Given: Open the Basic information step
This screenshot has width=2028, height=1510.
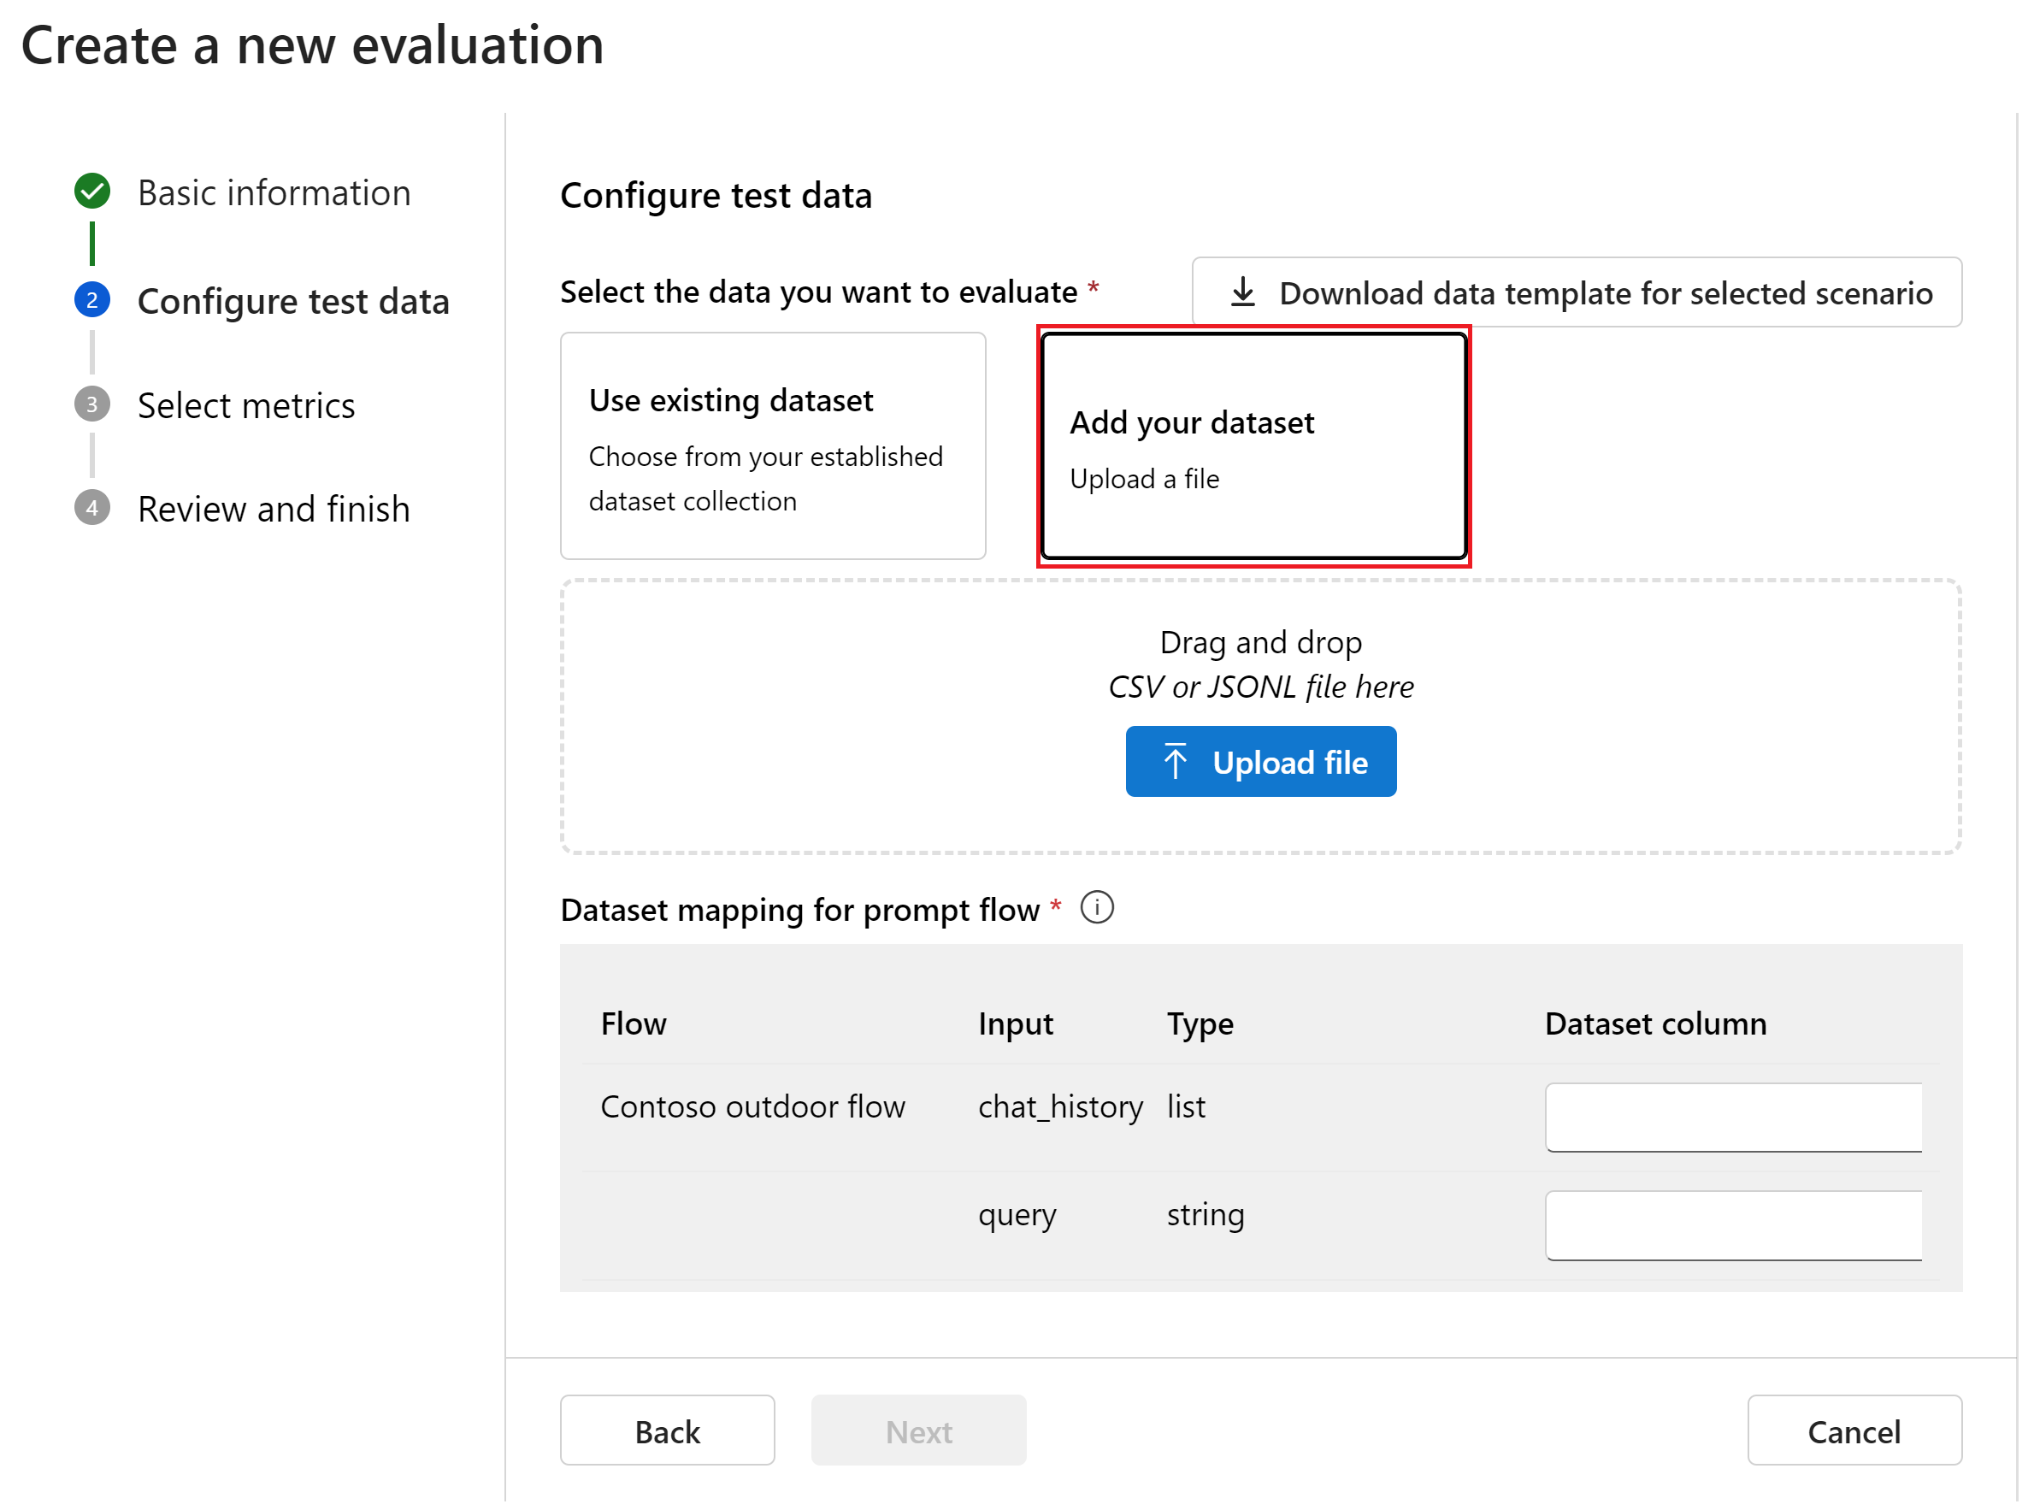Looking at the screenshot, I should pyautogui.click(x=274, y=193).
